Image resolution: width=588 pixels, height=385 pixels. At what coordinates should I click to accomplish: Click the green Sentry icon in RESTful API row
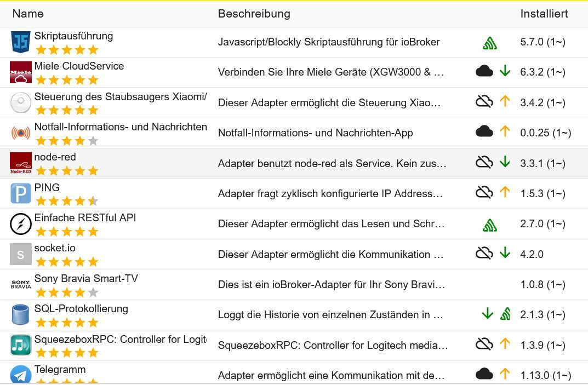(x=490, y=225)
